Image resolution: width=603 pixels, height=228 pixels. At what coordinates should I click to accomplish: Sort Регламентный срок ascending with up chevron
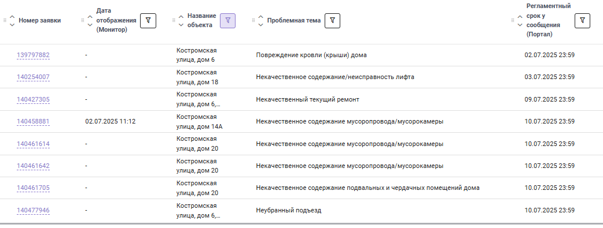click(520, 17)
